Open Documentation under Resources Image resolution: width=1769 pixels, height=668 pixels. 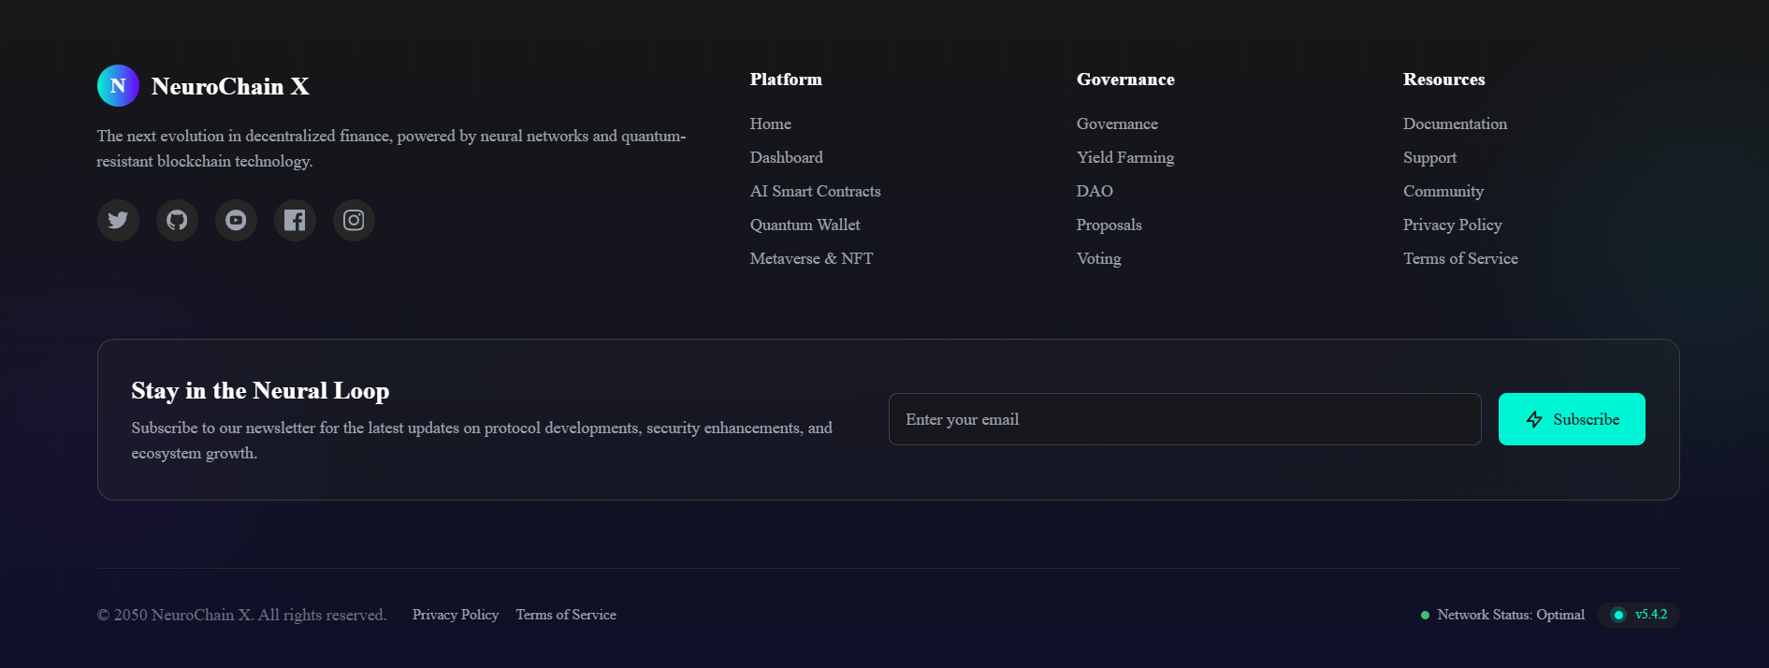pos(1455,123)
